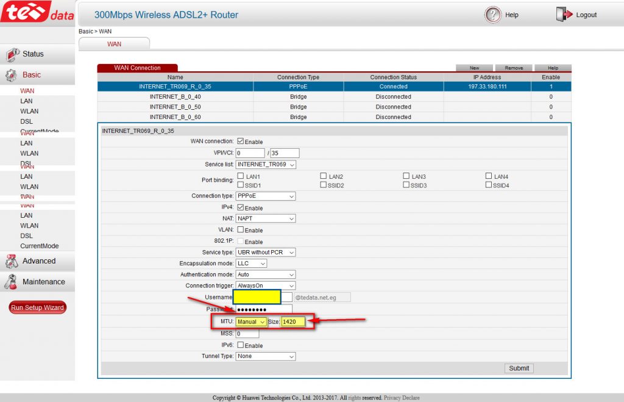Click the IP Address column header
Viewport: 624px width, 402px height.
[487, 77]
